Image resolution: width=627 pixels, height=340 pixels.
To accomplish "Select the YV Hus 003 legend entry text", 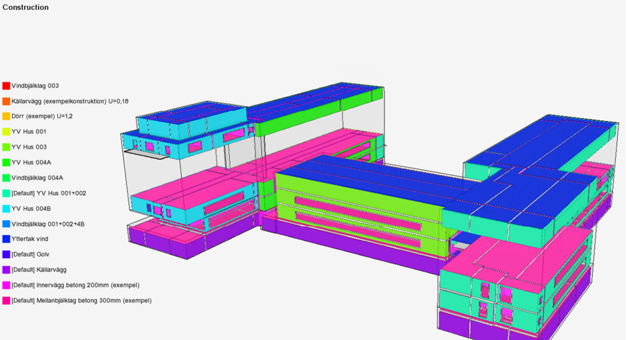I will [29, 147].
